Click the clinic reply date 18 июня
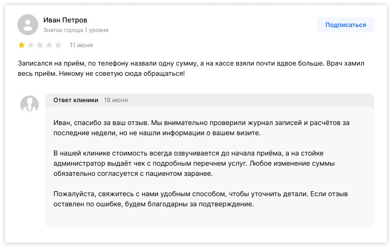392x248 pixels. (x=116, y=100)
